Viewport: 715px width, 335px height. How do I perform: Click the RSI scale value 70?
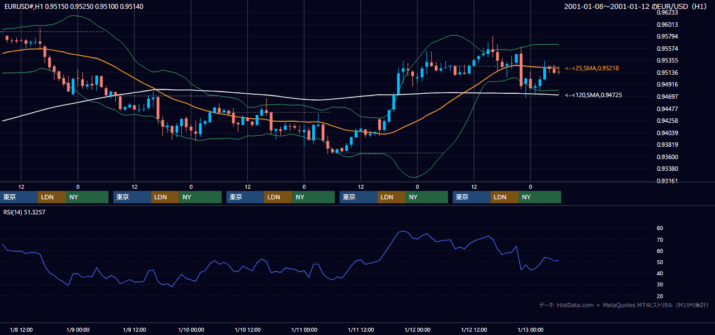pos(660,240)
